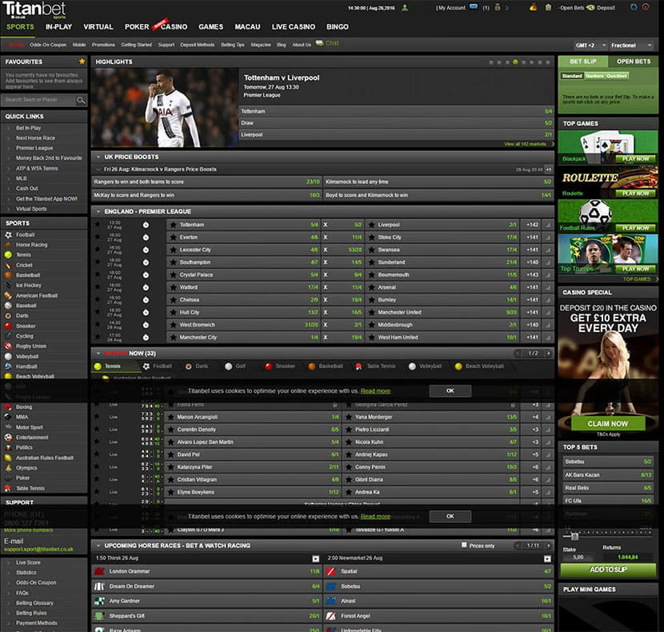Click the Top Trumps game thumbnail

coord(608,254)
